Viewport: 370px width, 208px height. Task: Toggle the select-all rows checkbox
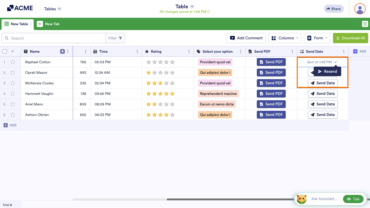tap(5, 51)
